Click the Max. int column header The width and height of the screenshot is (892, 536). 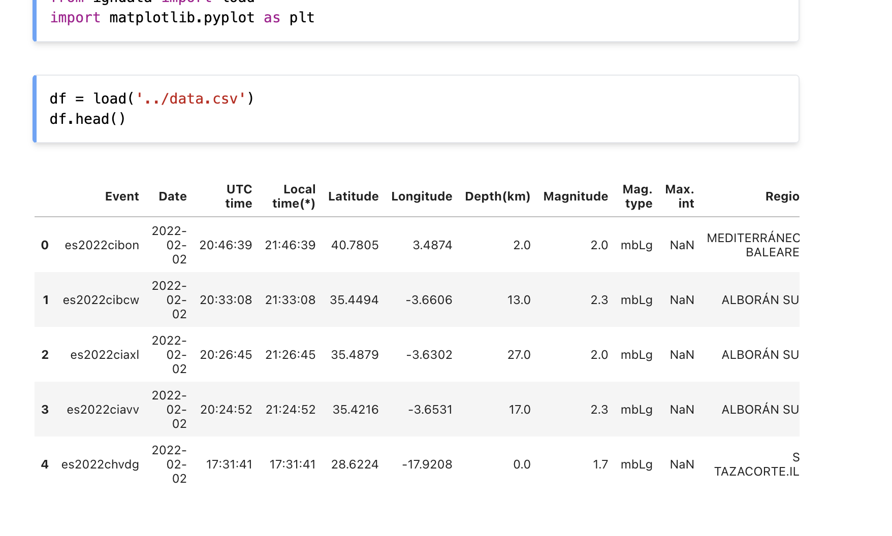(681, 196)
